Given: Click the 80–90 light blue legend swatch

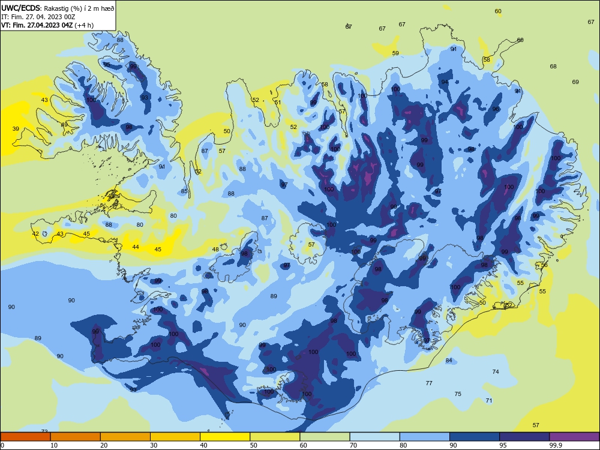Looking at the screenshot, I should (424, 437).
